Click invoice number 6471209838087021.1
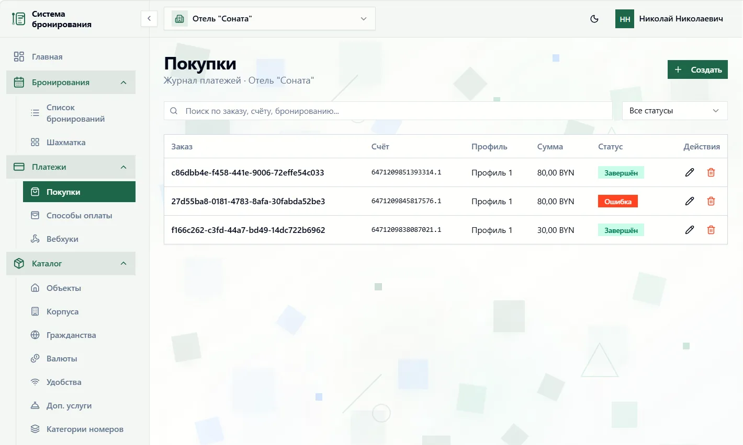 406,230
